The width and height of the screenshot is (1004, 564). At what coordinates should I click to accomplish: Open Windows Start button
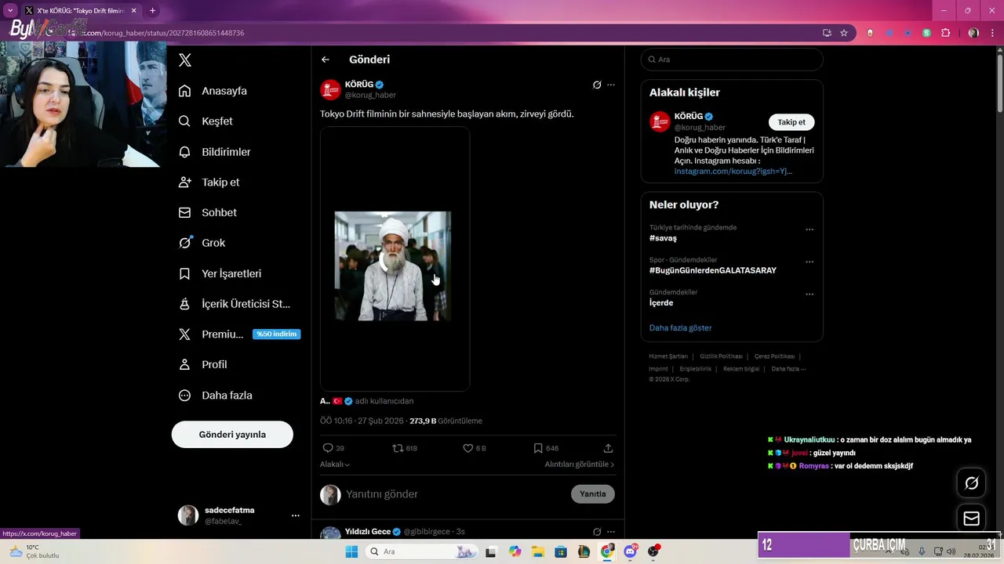point(351,551)
